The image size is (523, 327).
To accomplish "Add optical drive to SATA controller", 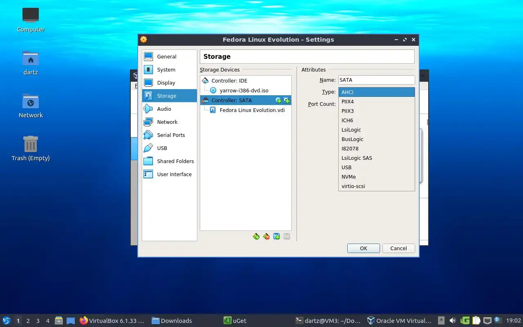I will 278,101.
